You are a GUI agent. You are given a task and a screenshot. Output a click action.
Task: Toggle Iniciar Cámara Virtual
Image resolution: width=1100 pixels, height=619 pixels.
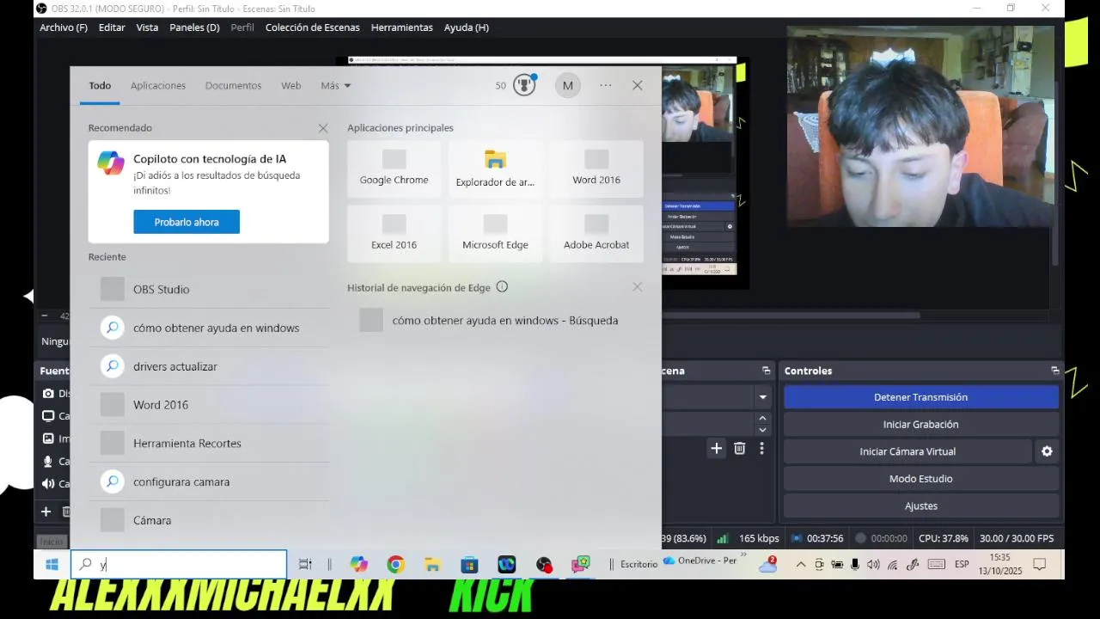click(907, 451)
